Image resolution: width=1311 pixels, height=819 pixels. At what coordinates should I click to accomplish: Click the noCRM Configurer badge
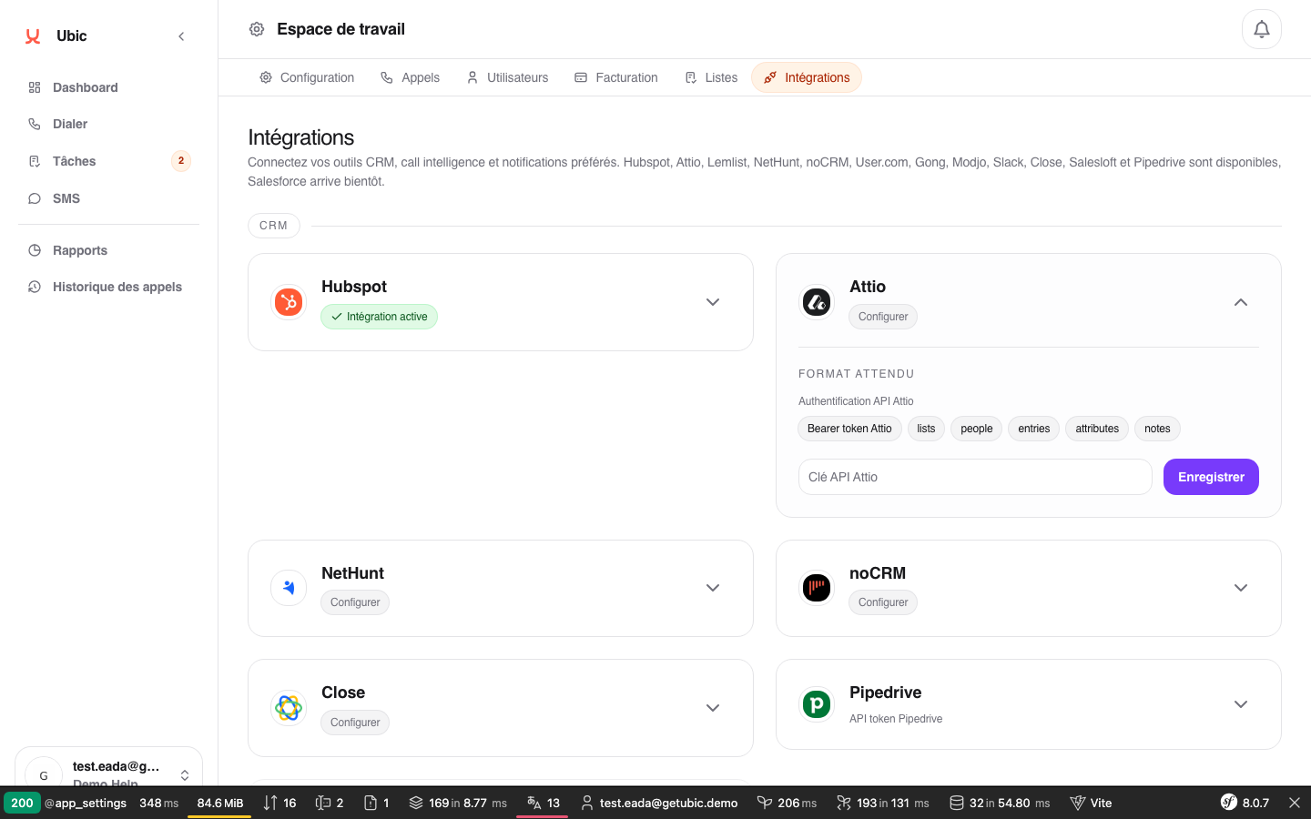pyautogui.click(x=883, y=602)
